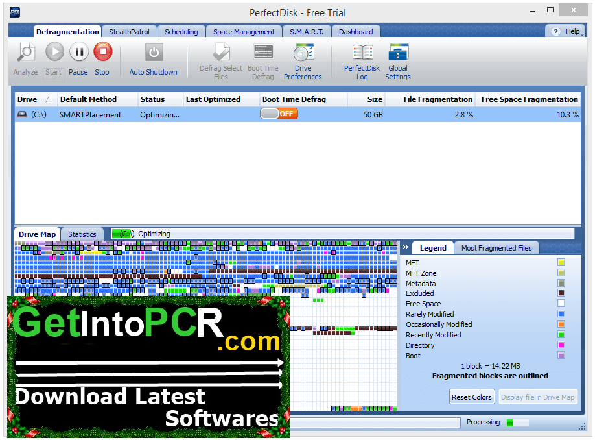Viewport: 595px width, 440px height.
Task: Click the Recently Modified green swatch
Action: pos(561,334)
